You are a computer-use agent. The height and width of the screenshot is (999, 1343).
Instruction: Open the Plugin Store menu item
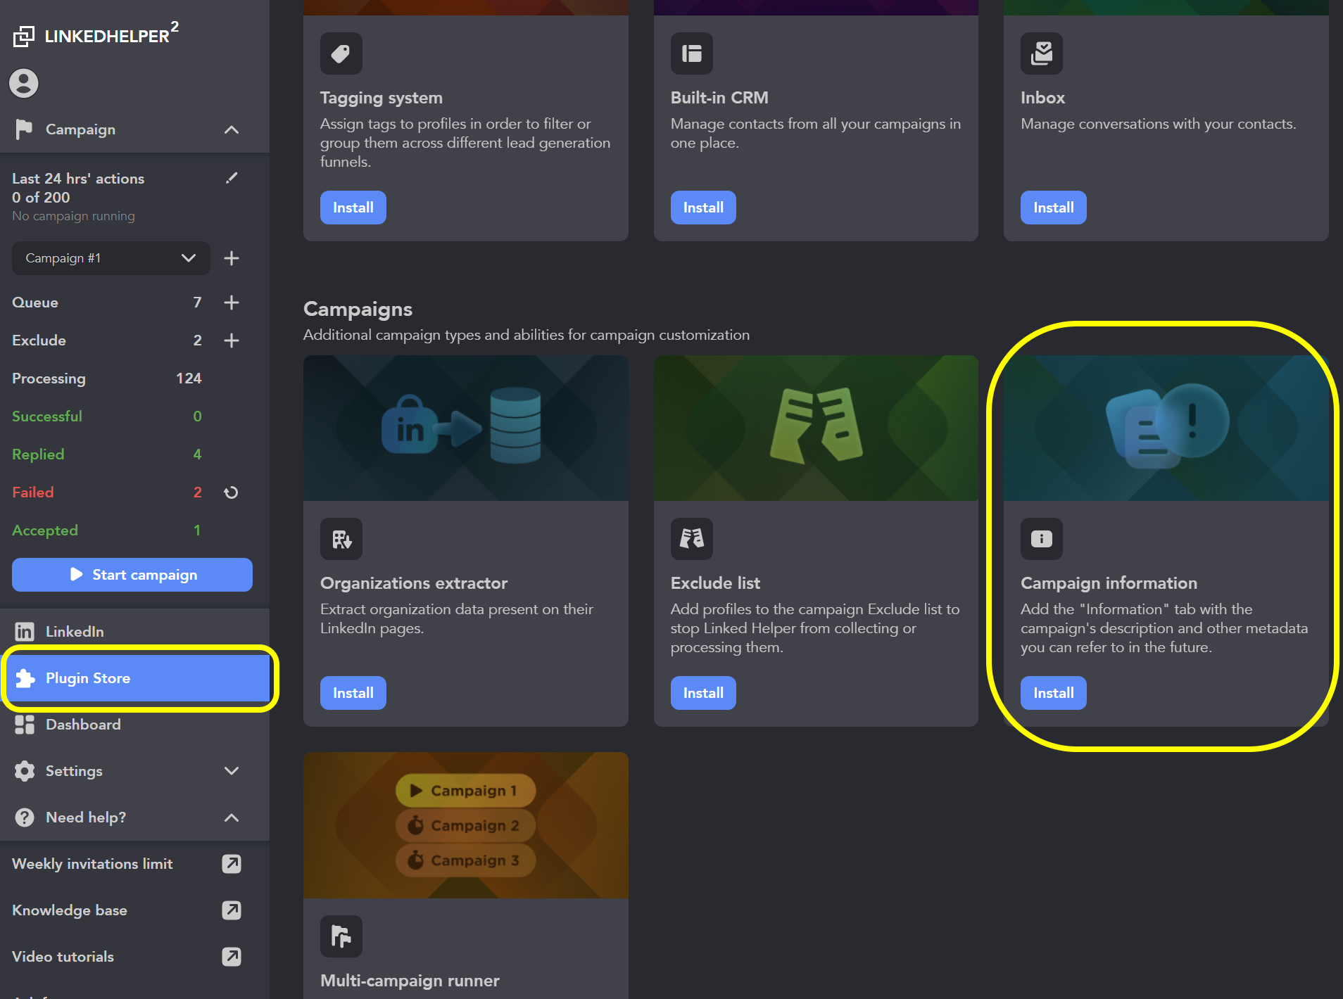[x=139, y=678]
